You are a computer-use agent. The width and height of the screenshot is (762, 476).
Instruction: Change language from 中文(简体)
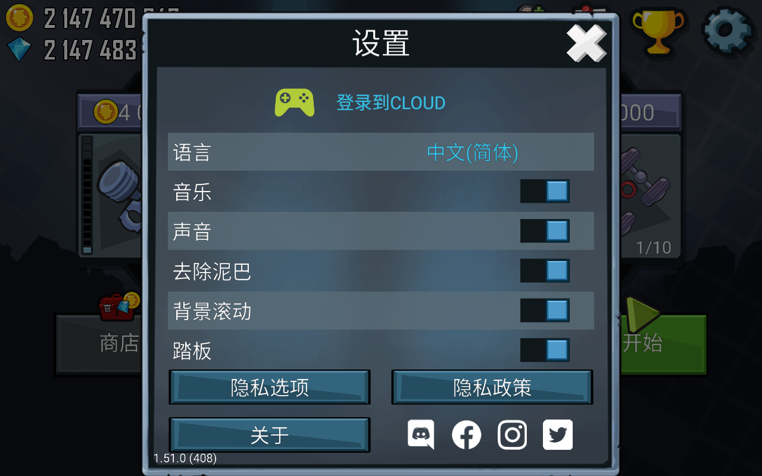point(473,152)
